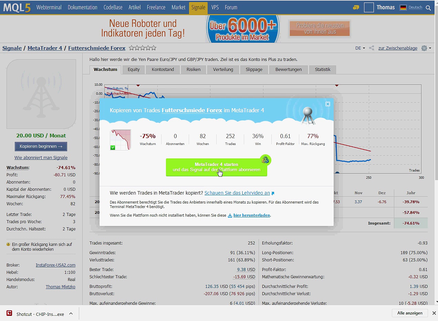Click the signal growth chart thumbnail
This screenshot has width=438, height=321.
tap(121, 140)
